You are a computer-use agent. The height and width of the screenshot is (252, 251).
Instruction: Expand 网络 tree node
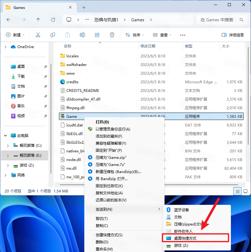click(x=6, y=175)
